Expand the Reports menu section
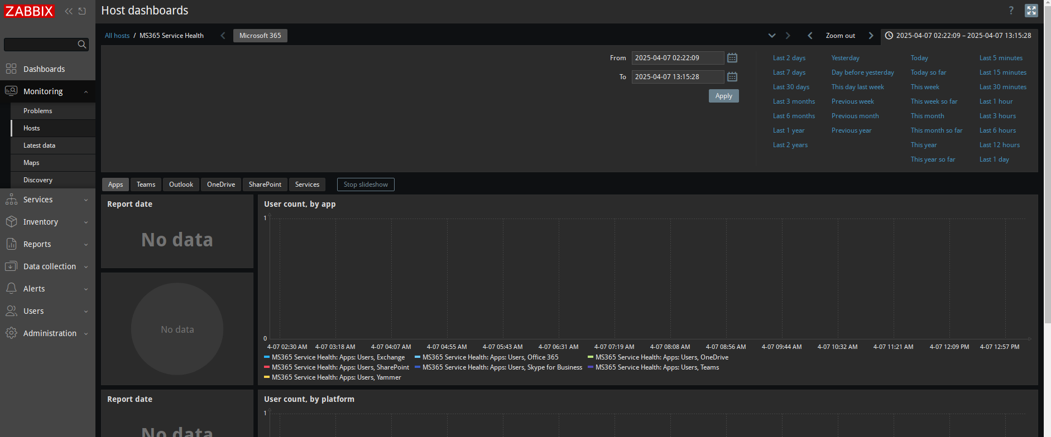1051x437 pixels. point(86,245)
